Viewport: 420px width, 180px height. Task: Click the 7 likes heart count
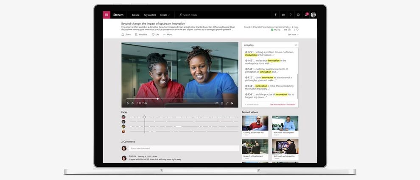(x=296, y=30)
